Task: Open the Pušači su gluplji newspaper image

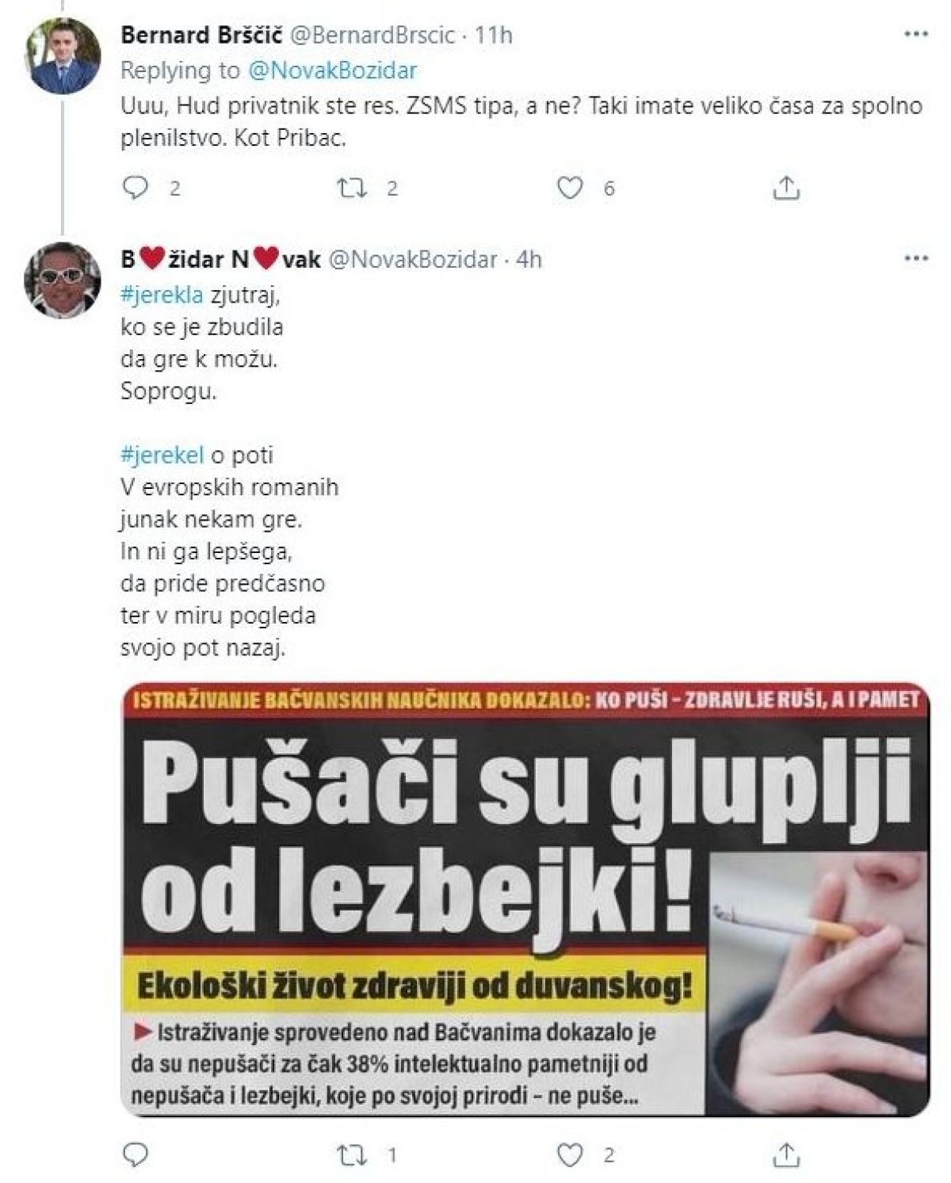Action: pos(525,899)
